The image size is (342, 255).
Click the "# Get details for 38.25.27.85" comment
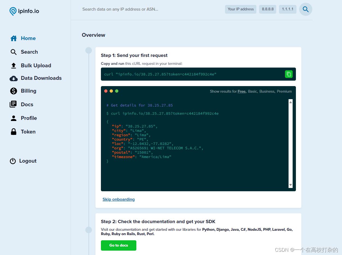coord(140,105)
